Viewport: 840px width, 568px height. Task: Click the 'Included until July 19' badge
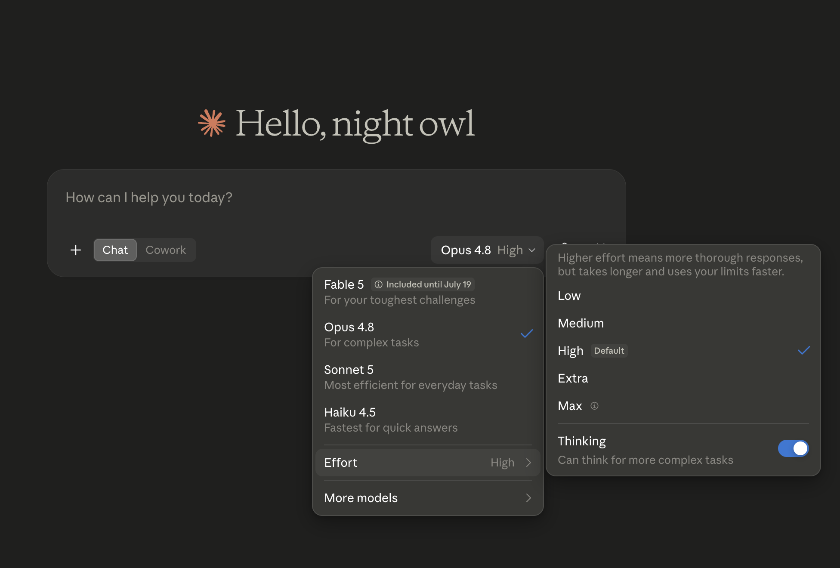423,284
